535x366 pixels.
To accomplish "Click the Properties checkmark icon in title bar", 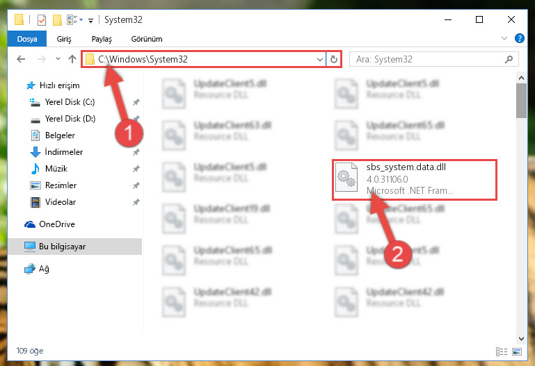I will click(42, 20).
